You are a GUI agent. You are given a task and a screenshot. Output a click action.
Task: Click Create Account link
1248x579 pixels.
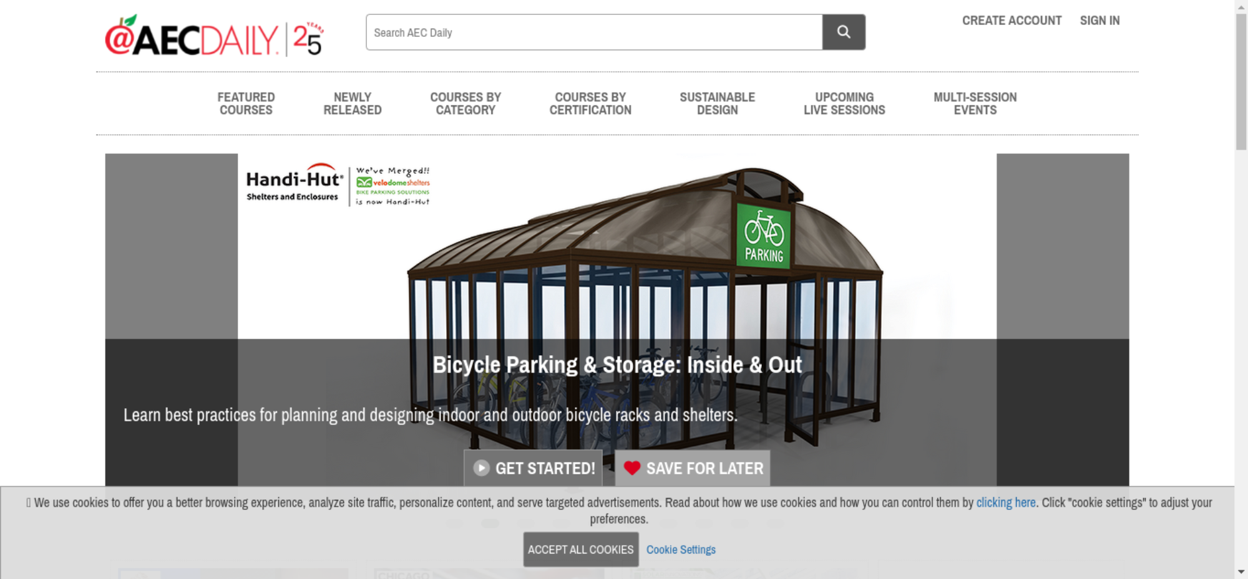[x=1012, y=21]
